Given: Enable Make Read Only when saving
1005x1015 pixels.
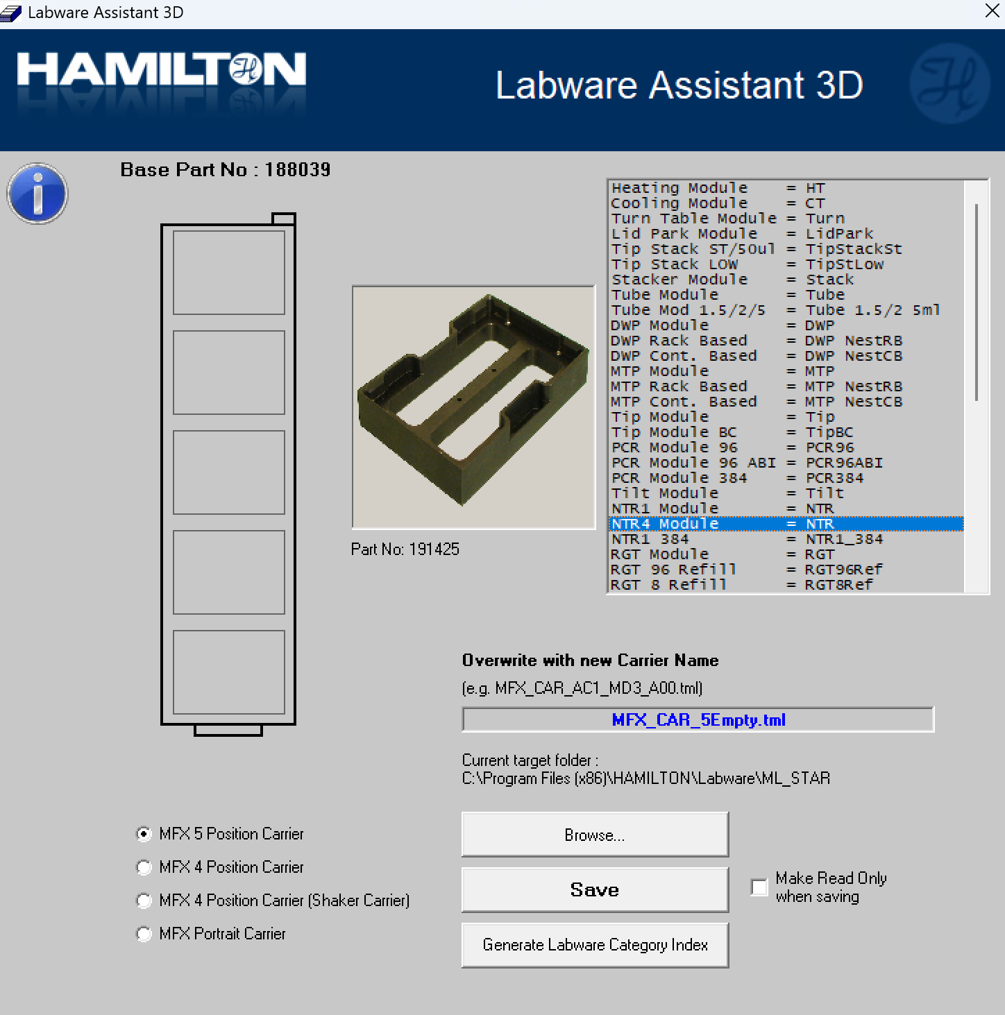Looking at the screenshot, I should 759,887.
